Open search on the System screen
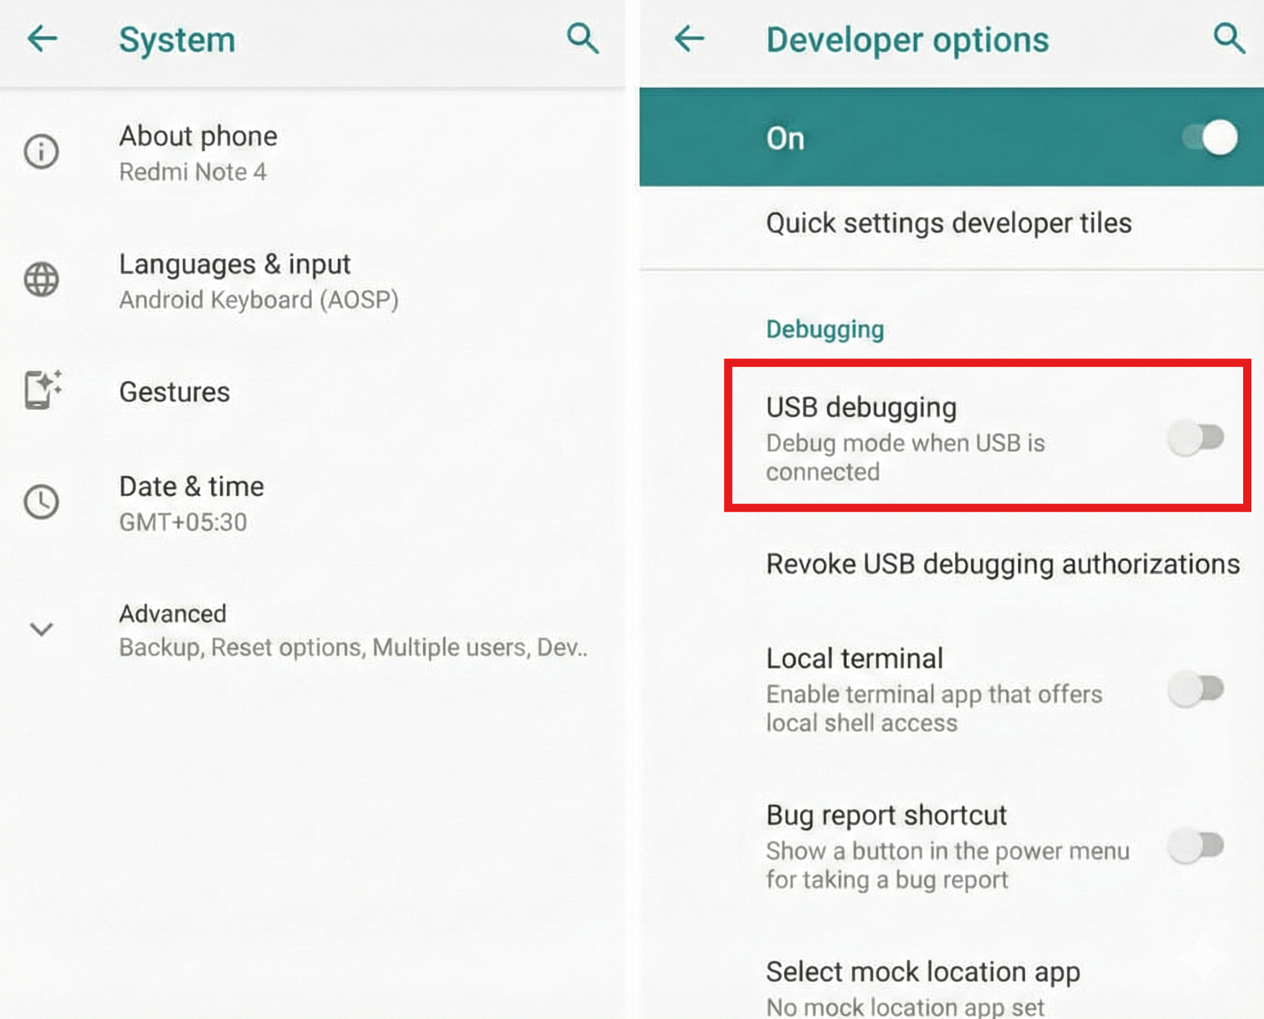 pos(582,40)
